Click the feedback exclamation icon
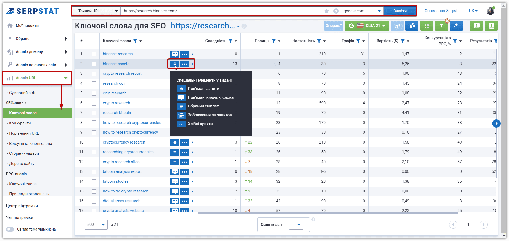The height and width of the screenshot is (241, 509). pos(476,26)
